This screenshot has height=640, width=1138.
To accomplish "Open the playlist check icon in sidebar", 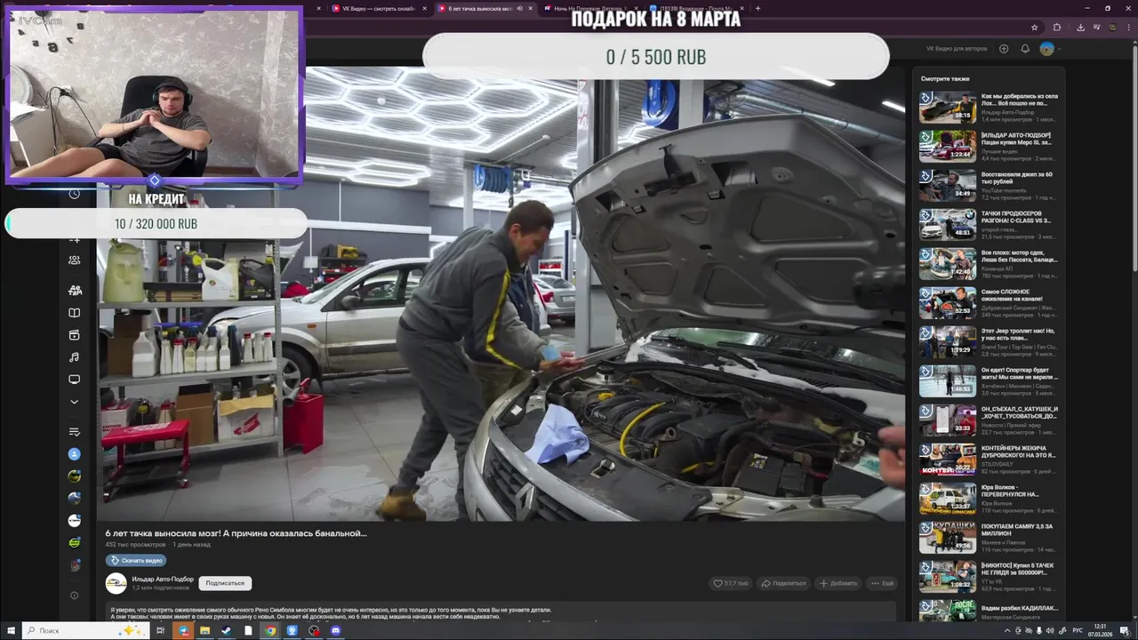I will tap(75, 432).
